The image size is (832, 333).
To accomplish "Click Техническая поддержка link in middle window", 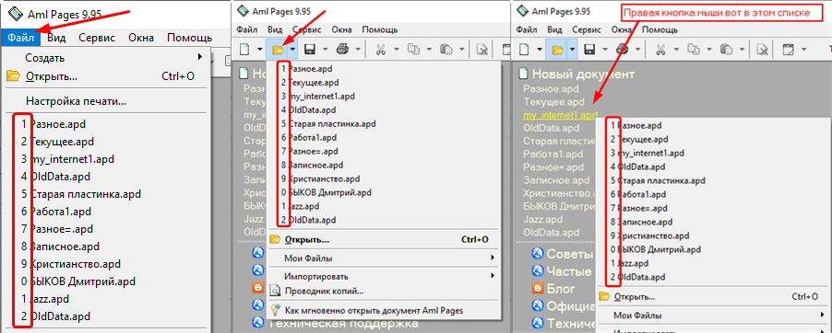I will tap(344, 322).
